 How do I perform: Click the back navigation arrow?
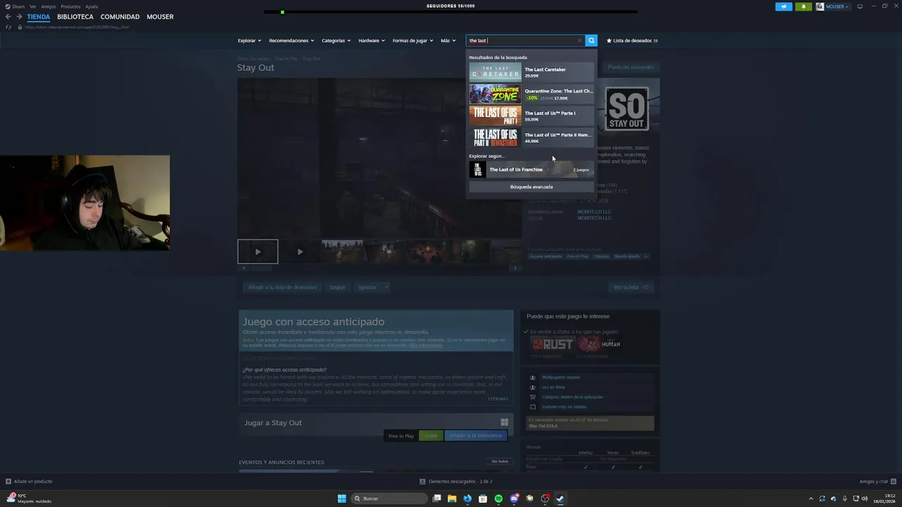[x=8, y=16]
